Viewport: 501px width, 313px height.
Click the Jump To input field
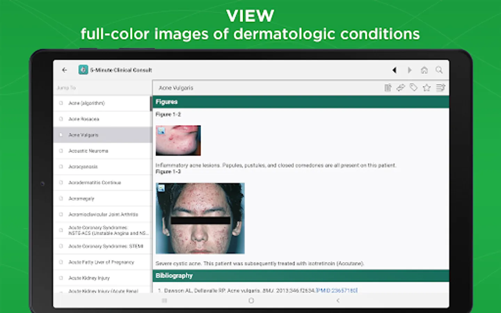click(x=103, y=88)
